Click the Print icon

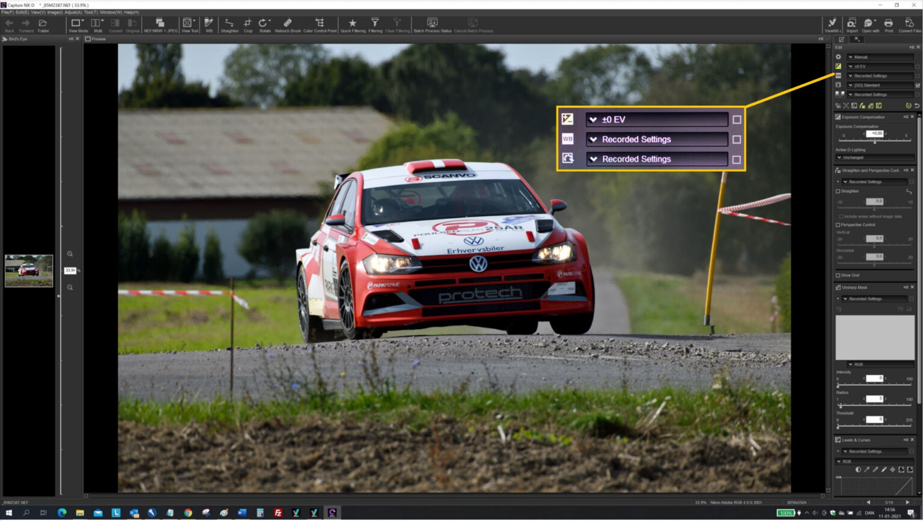pos(889,24)
